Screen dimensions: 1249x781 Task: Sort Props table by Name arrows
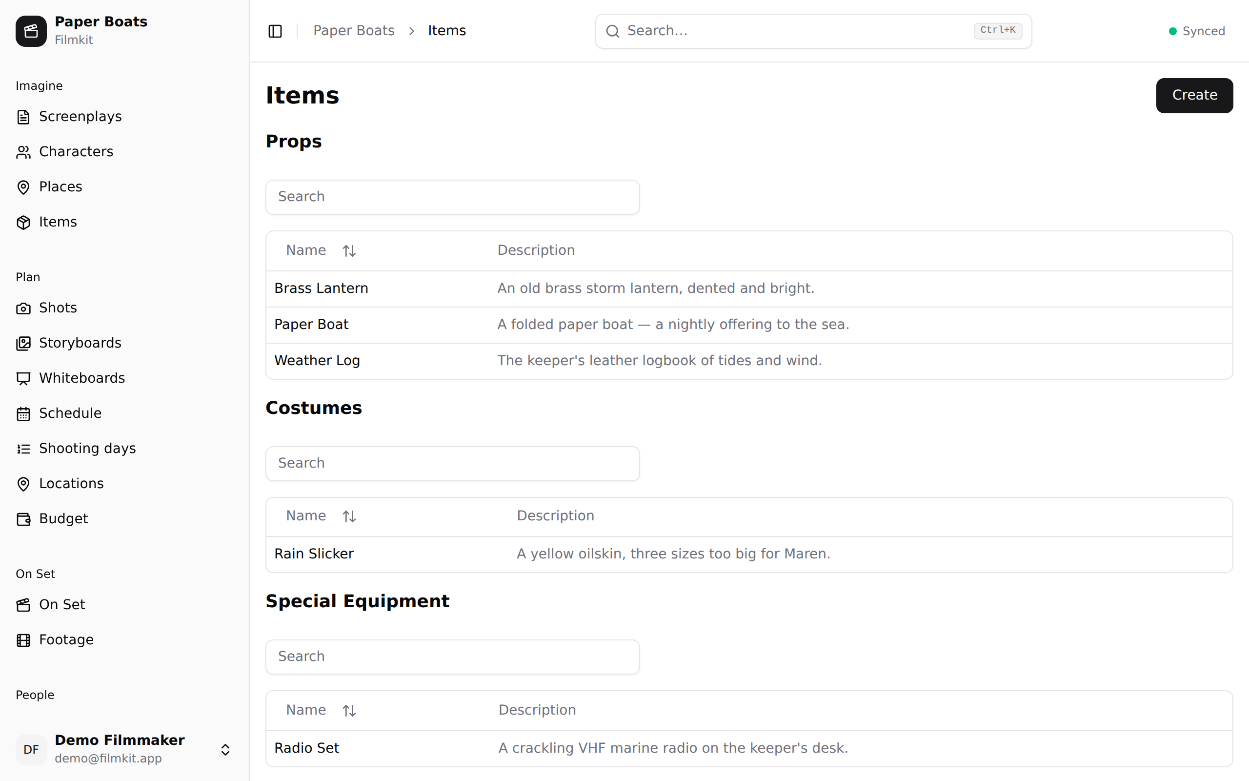pyautogui.click(x=349, y=251)
